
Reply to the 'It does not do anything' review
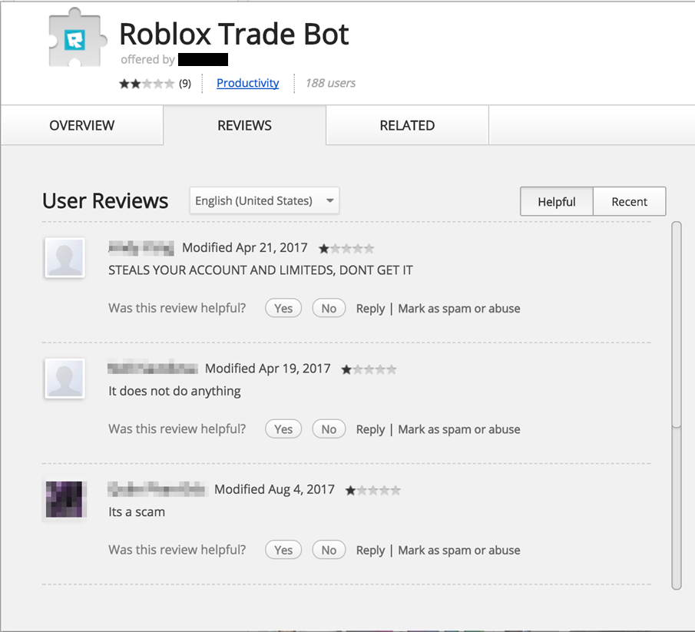pyautogui.click(x=371, y=429)
